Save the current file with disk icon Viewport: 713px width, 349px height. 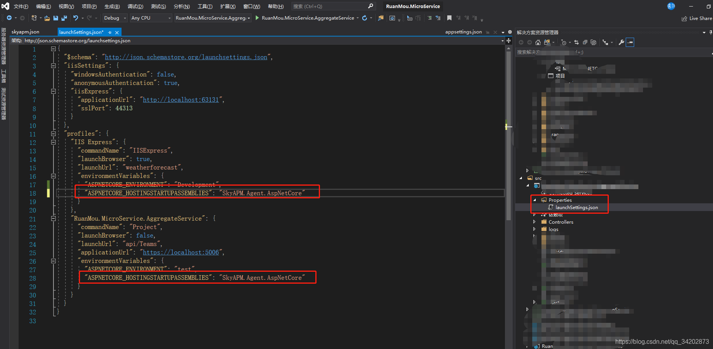point(56,18)
